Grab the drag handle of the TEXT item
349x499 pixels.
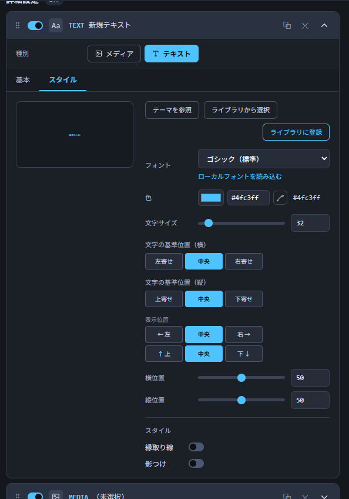(18, 25)
